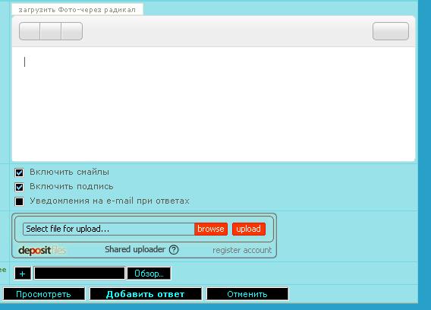Uncheck the Включить смайлы checkbox
This screenshot has height=310, width=431.
(x=19, y=172)
